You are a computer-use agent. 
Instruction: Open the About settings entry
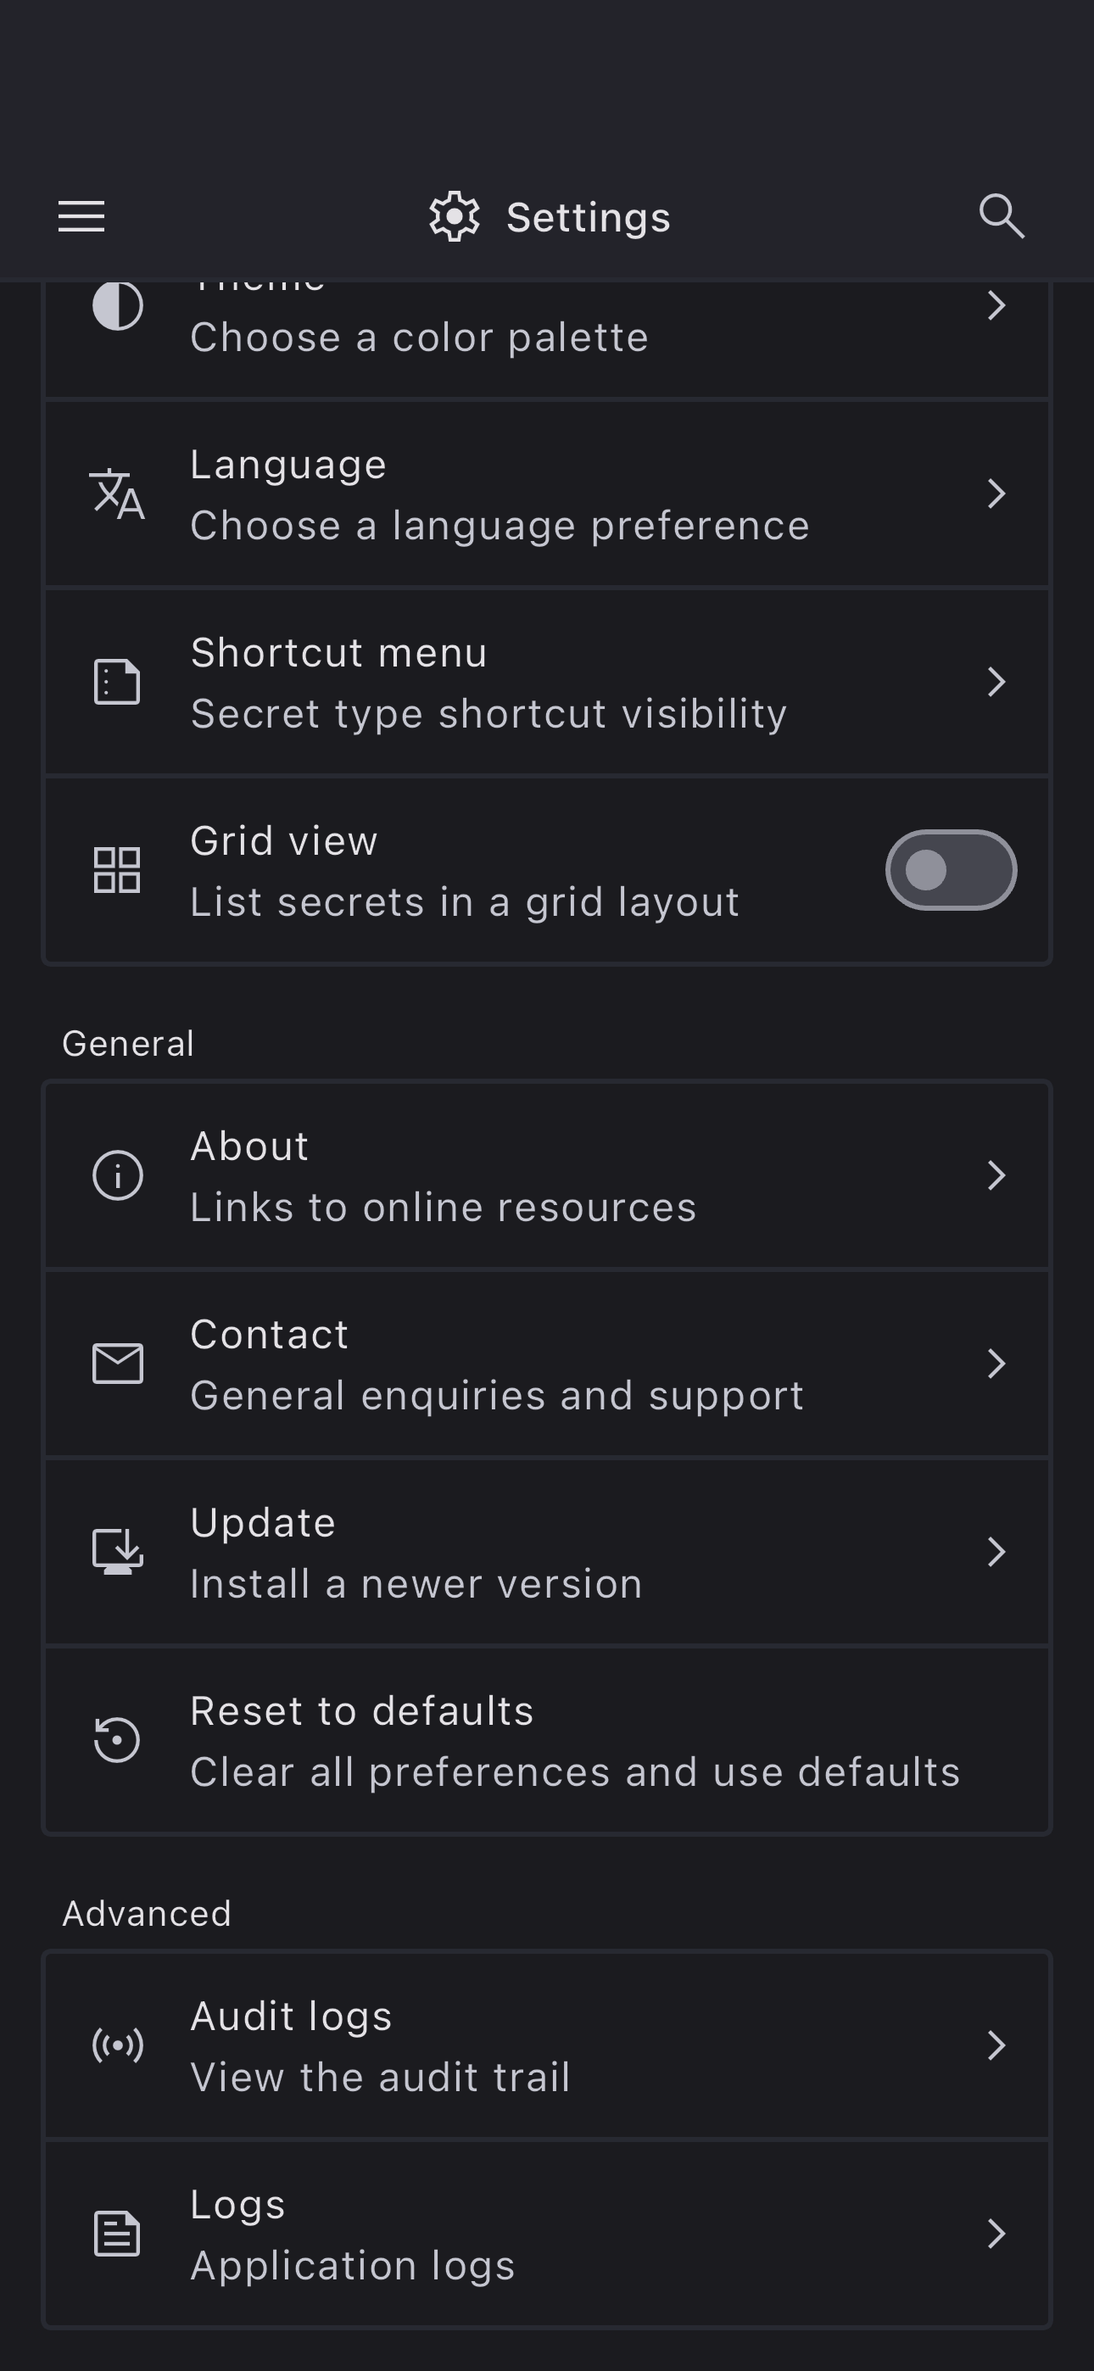(x=547, y=1175)
